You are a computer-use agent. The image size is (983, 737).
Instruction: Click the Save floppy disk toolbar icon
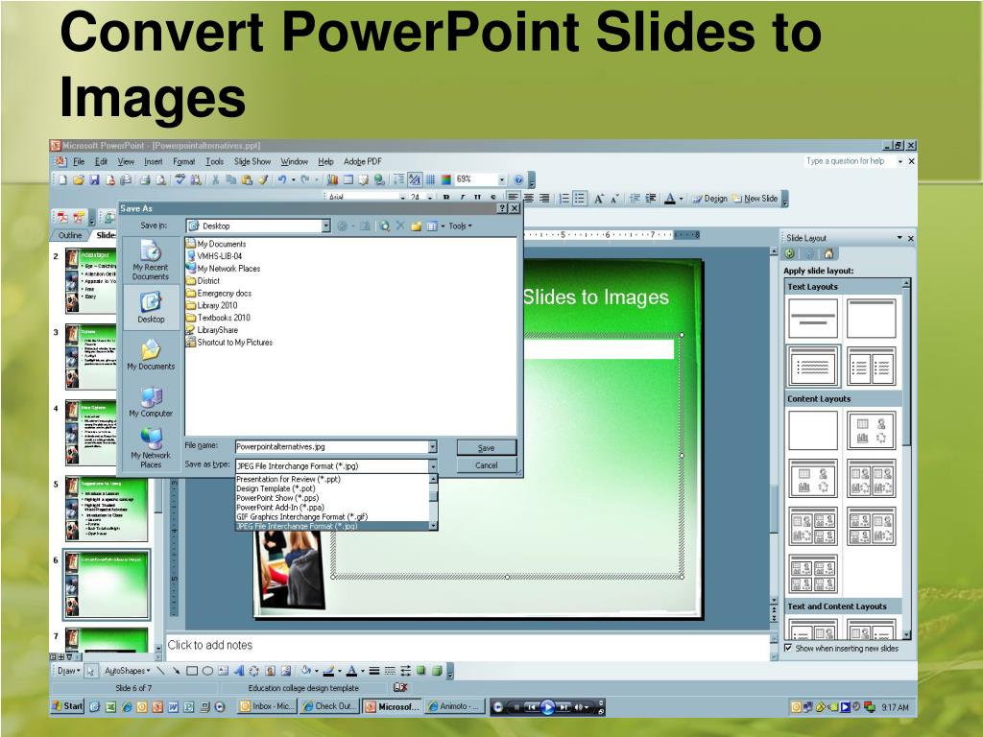coord(94,179)
